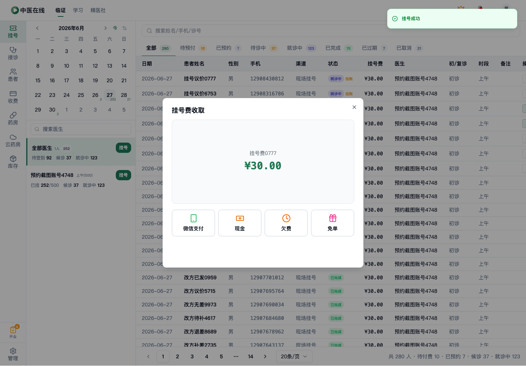The height and width of the screenshot is (366, 526).
Task: Click patient name 改方退差8689
Action: [200, 332]
